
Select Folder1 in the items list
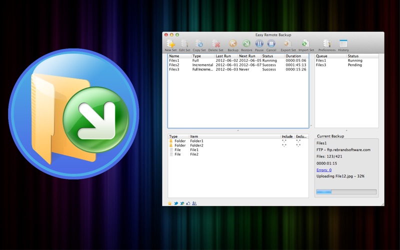pyautogui.click(x=196, y=141)
